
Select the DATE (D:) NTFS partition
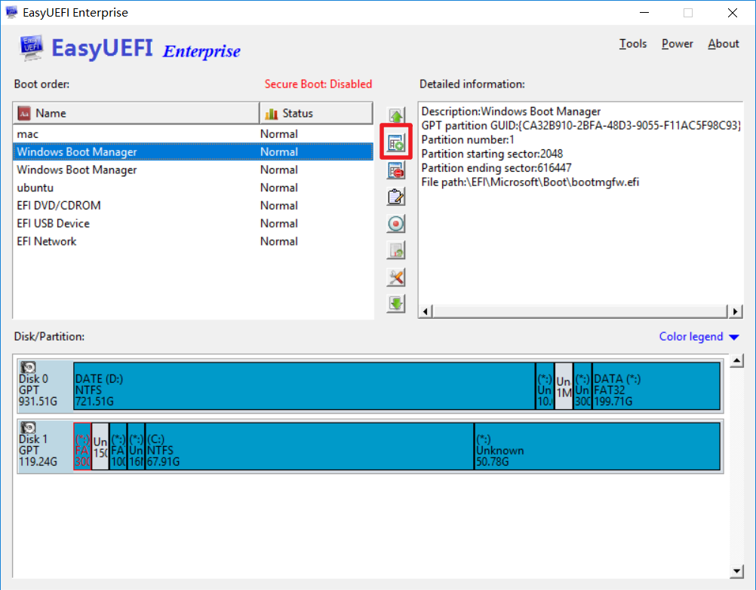302,386
